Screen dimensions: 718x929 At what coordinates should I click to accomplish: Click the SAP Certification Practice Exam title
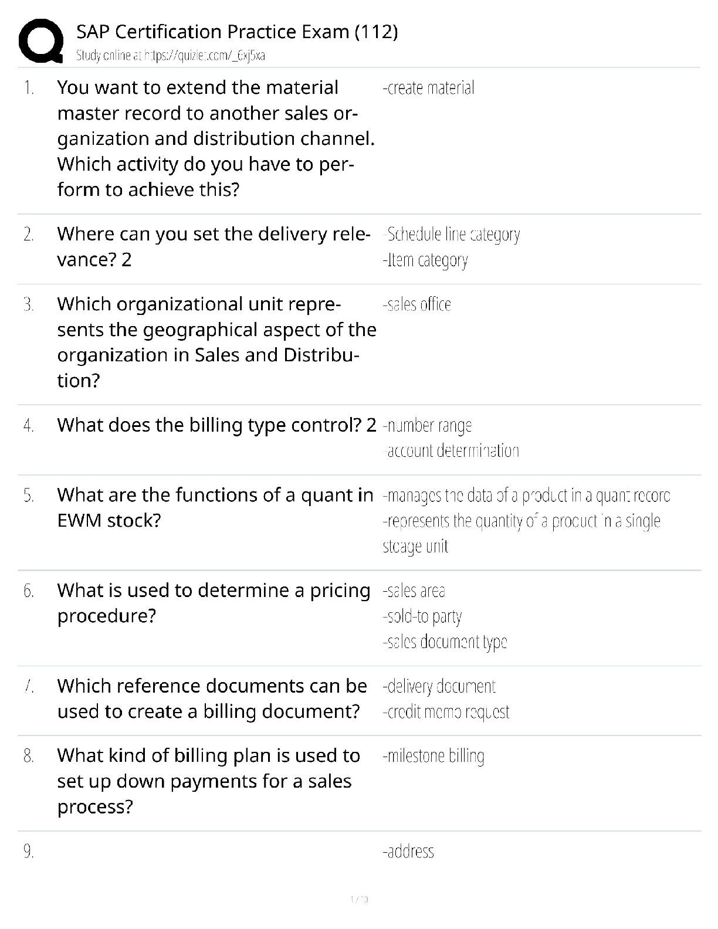pyautogui.click(x=237, y=31)
